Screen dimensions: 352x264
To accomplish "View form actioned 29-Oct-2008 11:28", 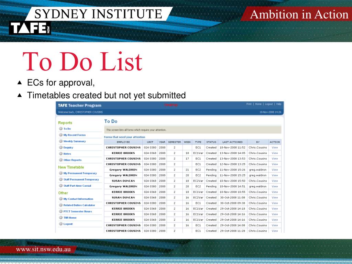I will tap(275, 231).
